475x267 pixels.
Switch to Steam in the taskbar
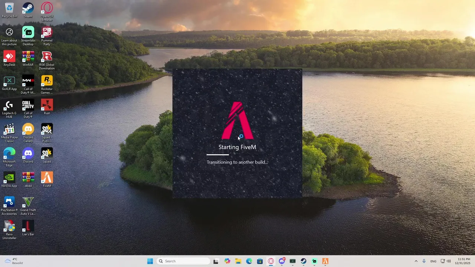pos(304,261)
